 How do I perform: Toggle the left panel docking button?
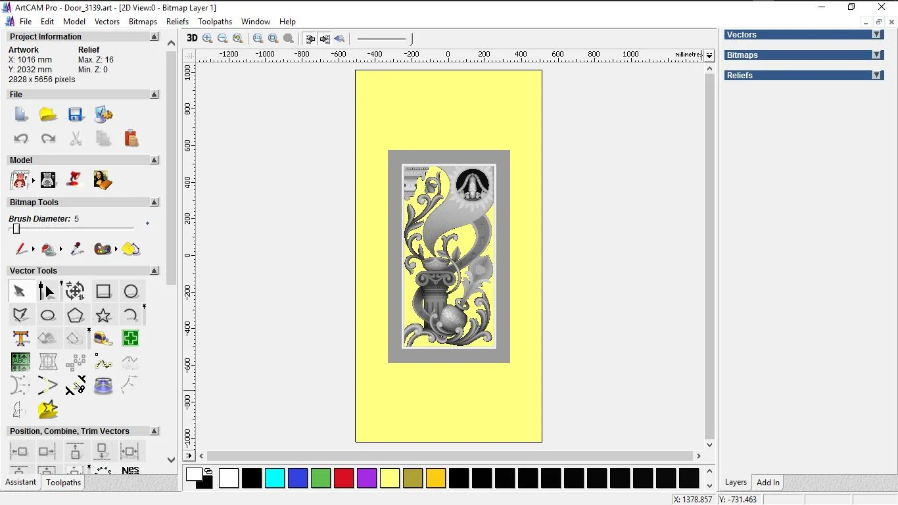click(x=310, y=39)
